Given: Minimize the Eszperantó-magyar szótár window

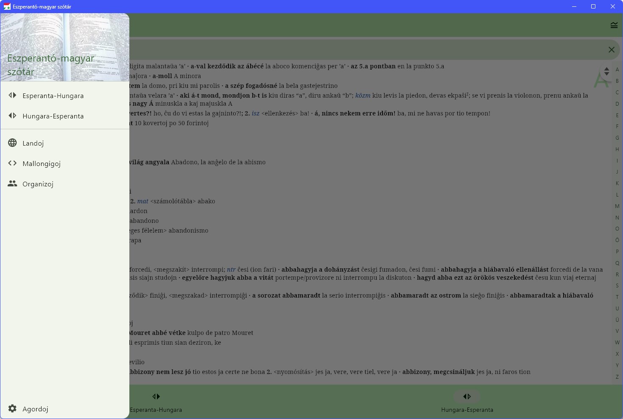Looking at the screenshot, I should pos(574,6).
